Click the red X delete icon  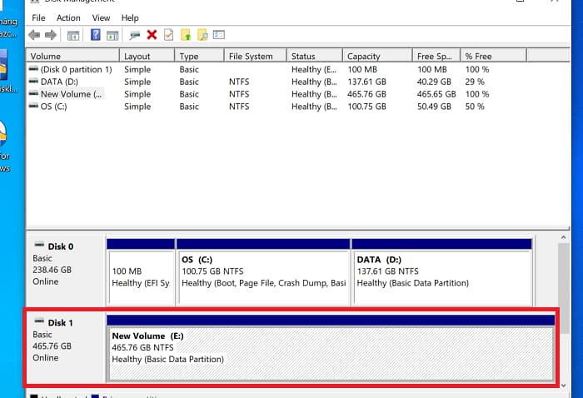coord(152,35)
